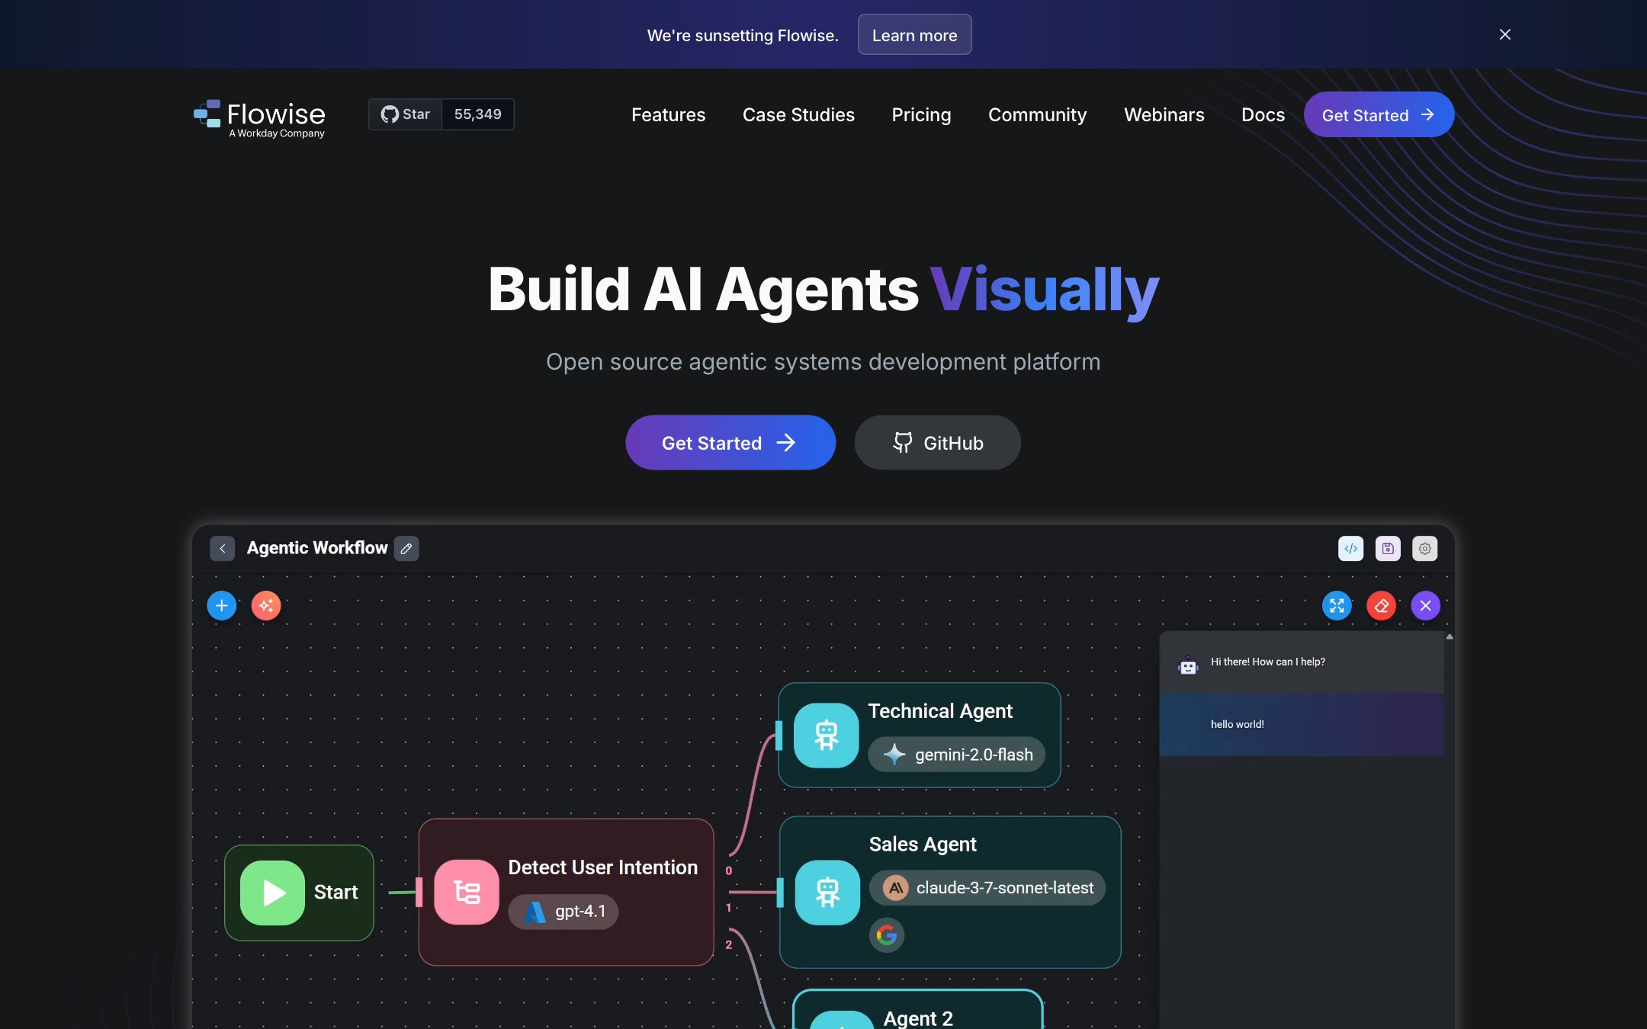Select the gpt-4.1 model chip
The height and width of the screenshot is (1029, 1647).
click(x=563, y=911)
